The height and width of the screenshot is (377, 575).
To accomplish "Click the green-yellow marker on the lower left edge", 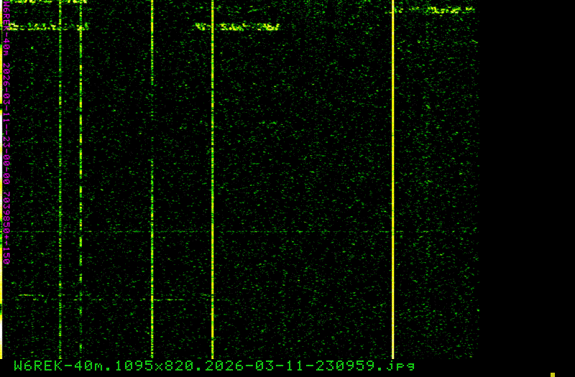I will point(1,310).
